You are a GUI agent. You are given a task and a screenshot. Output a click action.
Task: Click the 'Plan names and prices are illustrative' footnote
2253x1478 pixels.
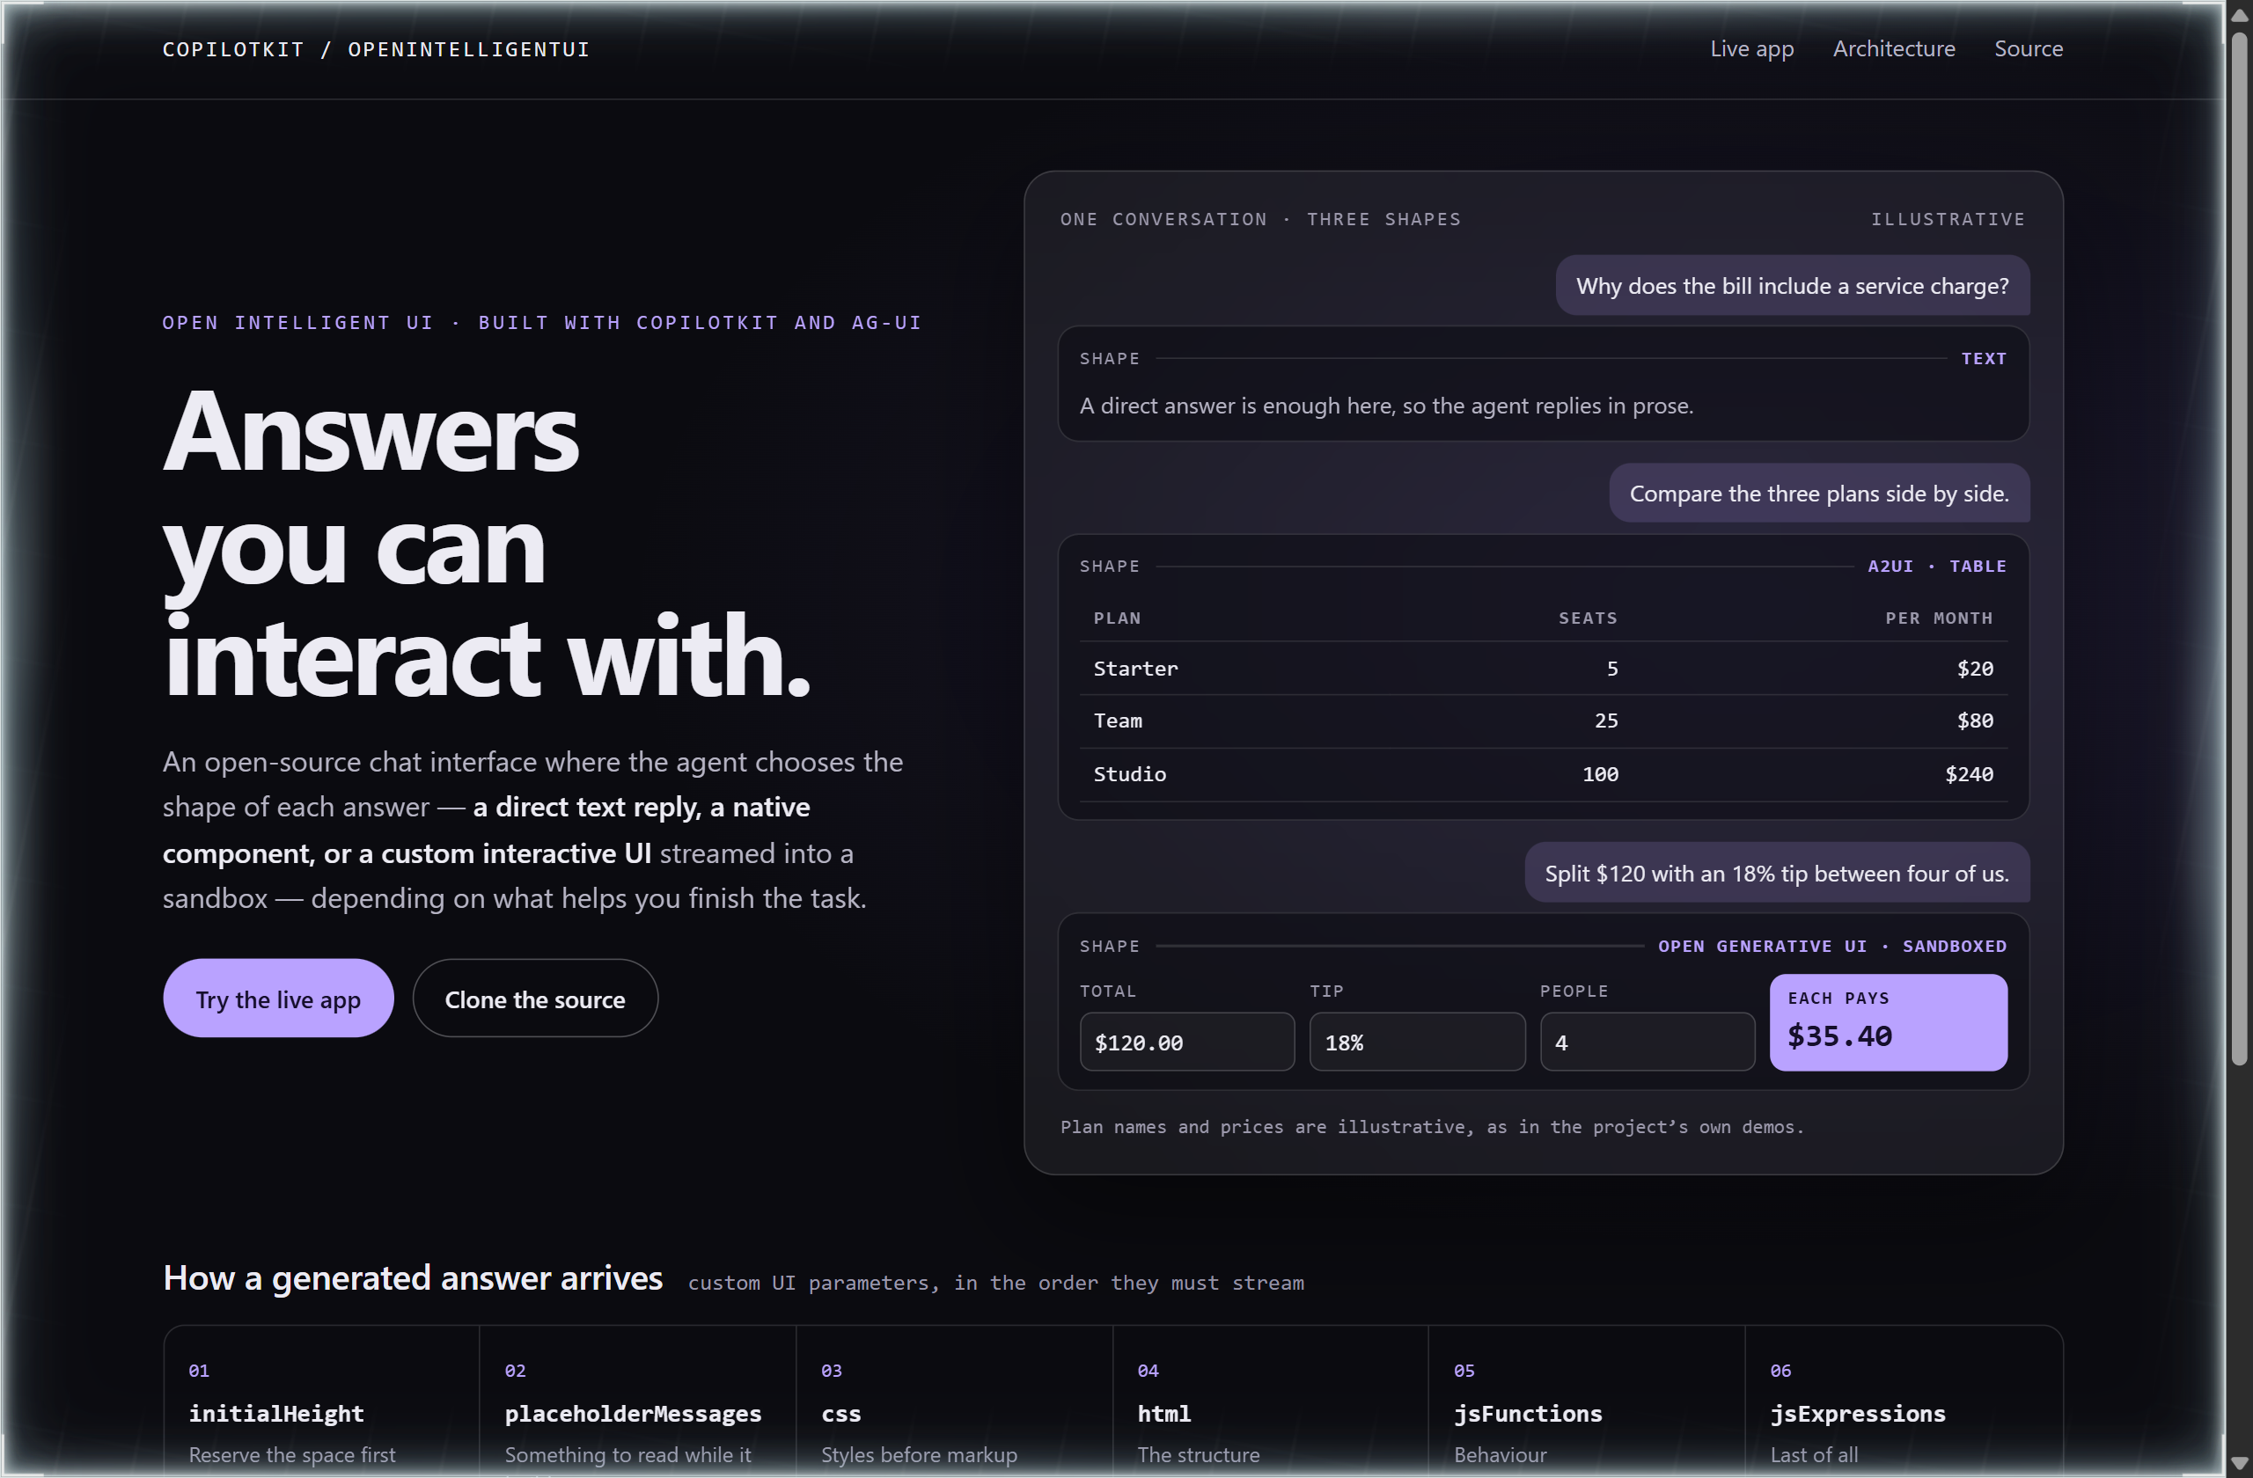pos(1432,1126)
